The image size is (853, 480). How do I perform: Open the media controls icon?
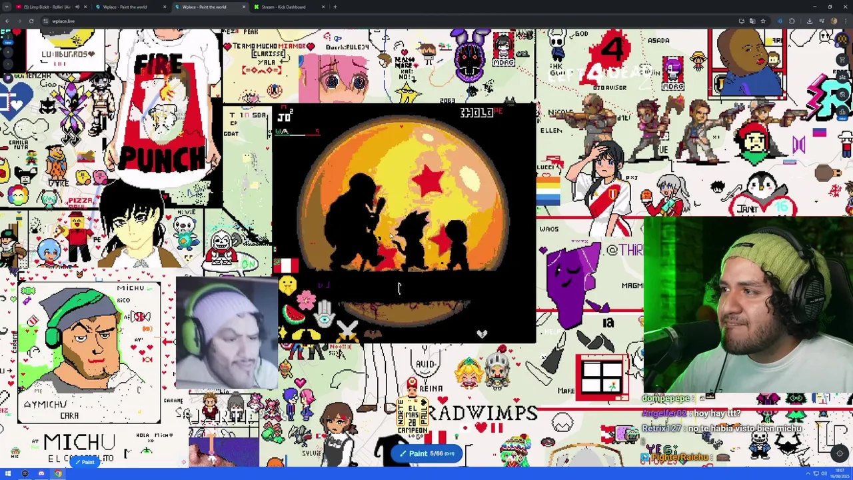[822, 21]
